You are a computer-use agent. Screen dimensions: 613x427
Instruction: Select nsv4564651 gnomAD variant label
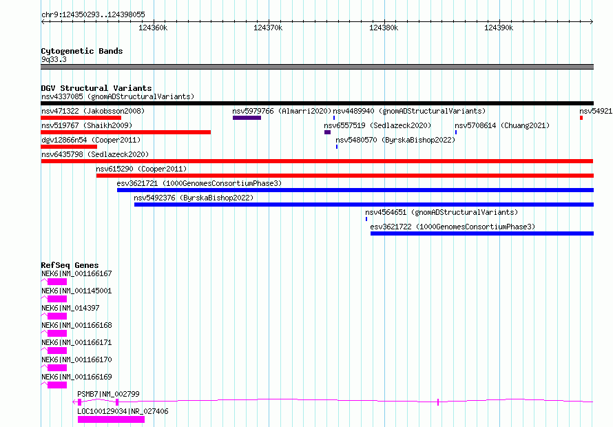pyautogui.click(x=441, y=212)
